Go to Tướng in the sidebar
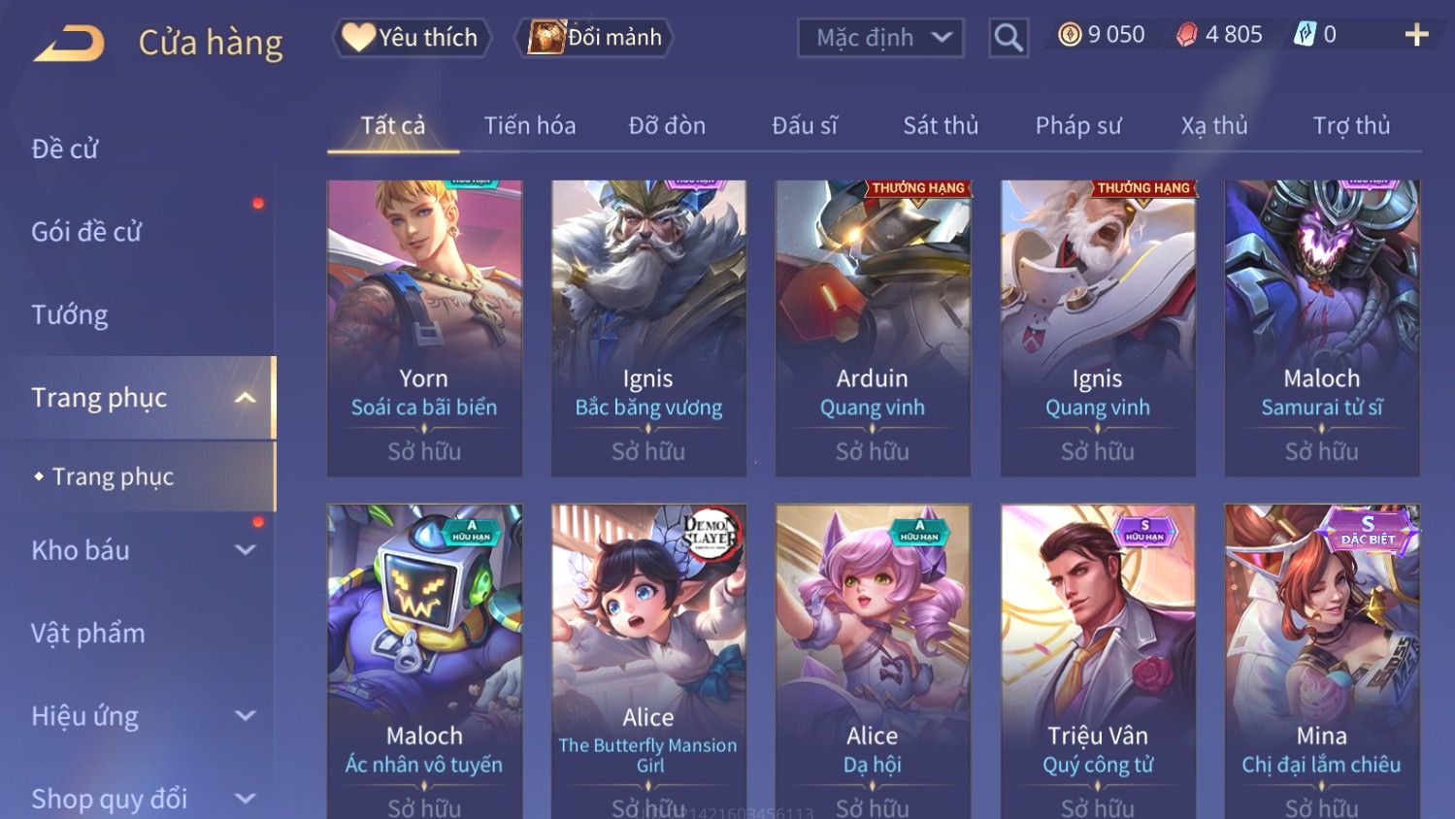 [70, 314]
